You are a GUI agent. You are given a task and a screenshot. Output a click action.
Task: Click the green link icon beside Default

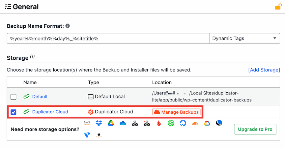[x=26, y=96]
